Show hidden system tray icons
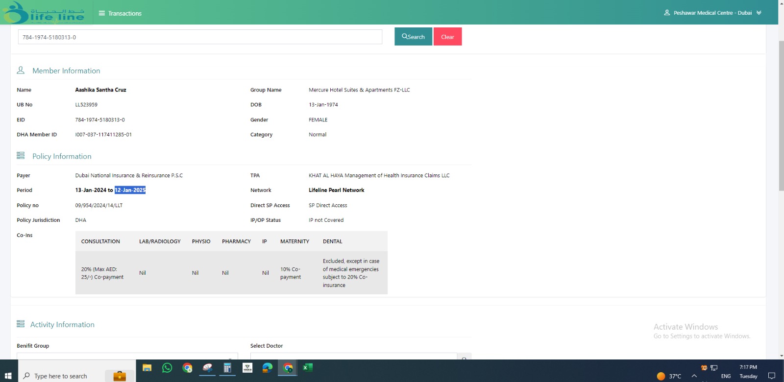 click(x=694, y=376)
